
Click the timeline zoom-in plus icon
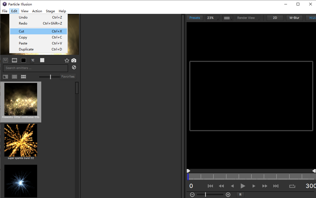[x=228, y=194]
